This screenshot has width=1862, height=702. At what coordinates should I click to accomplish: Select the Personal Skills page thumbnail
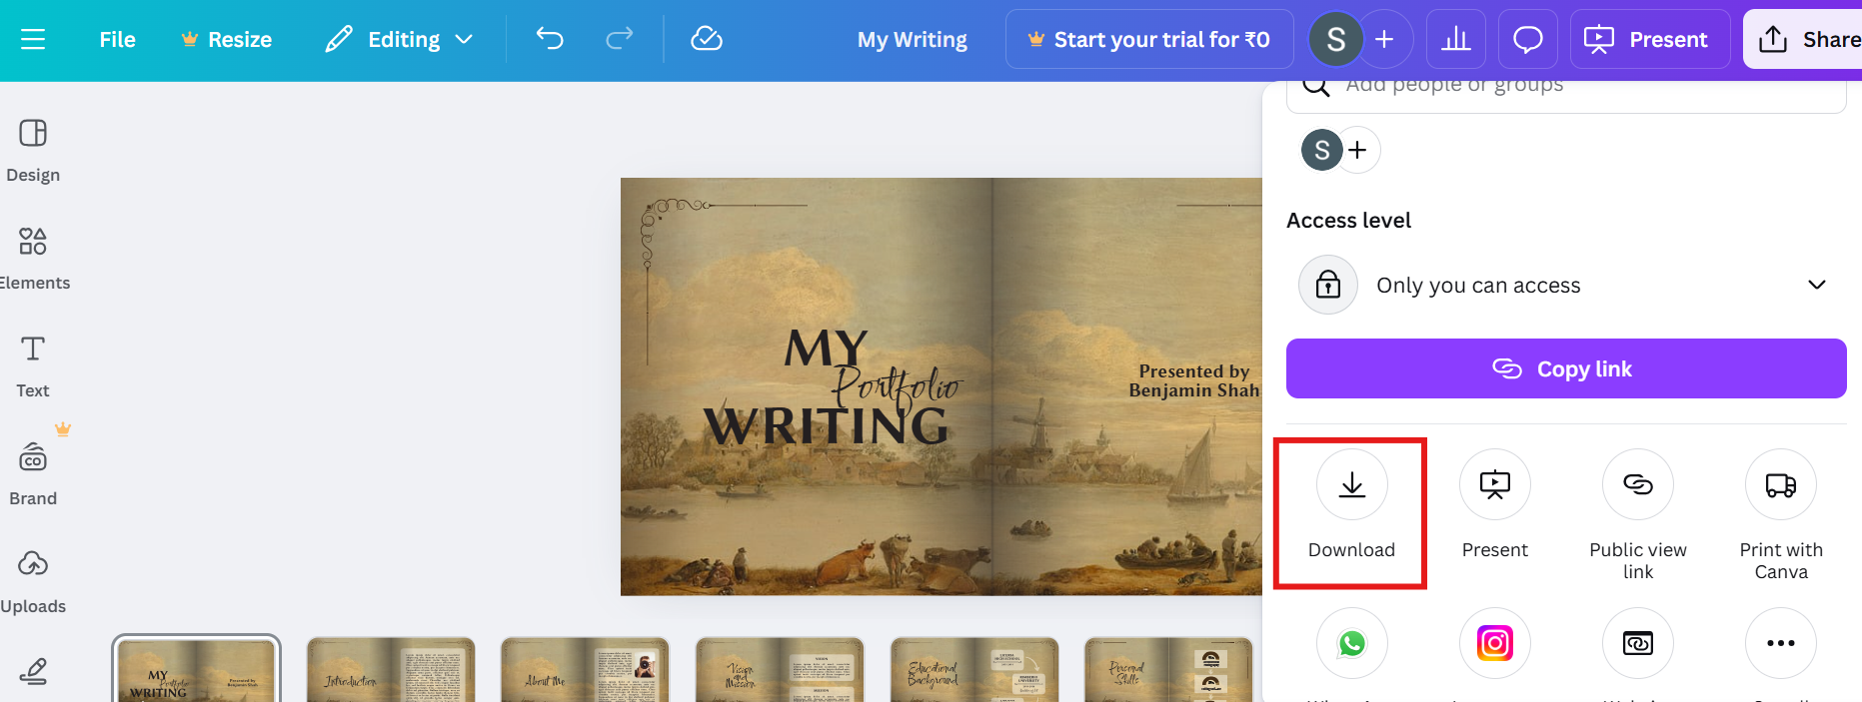(x=1168, y=669)
